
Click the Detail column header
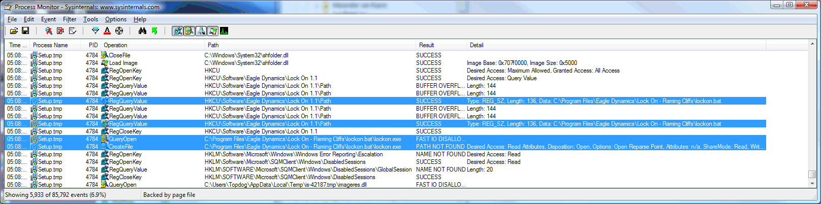click(616, 45)
